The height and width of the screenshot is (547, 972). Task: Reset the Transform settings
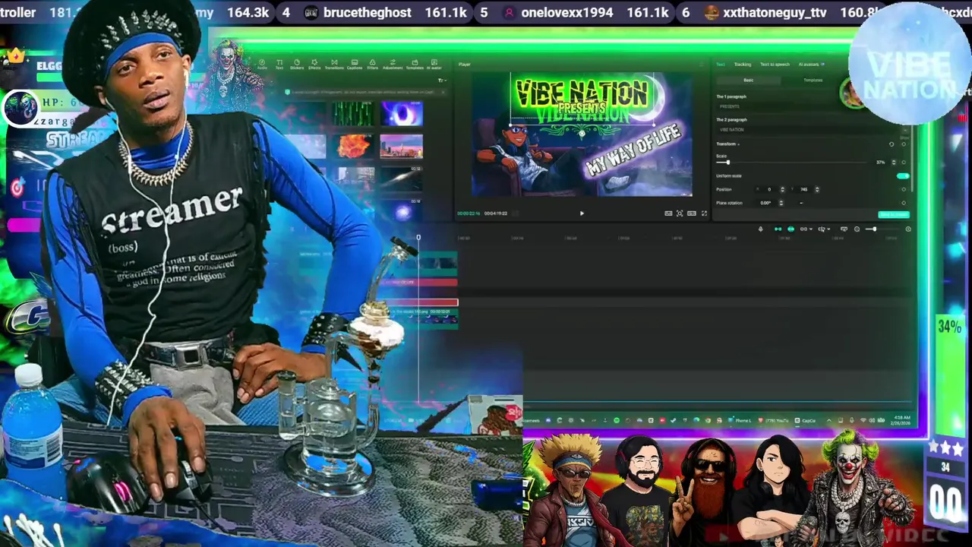(892, 144)
